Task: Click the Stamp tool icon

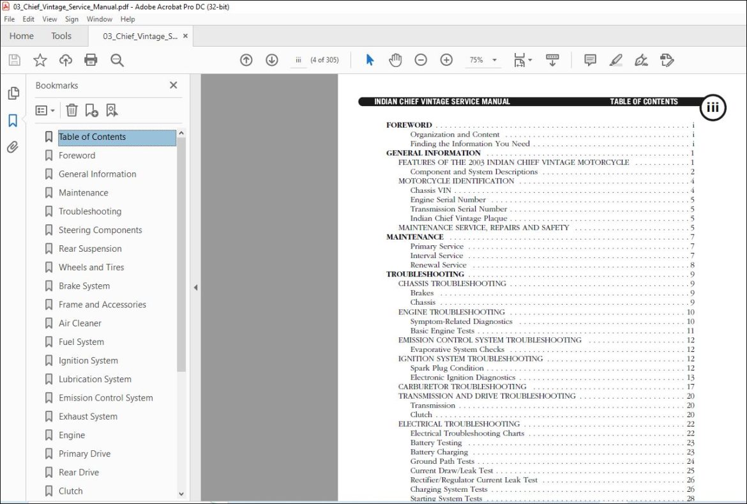Action: point(667,60)
